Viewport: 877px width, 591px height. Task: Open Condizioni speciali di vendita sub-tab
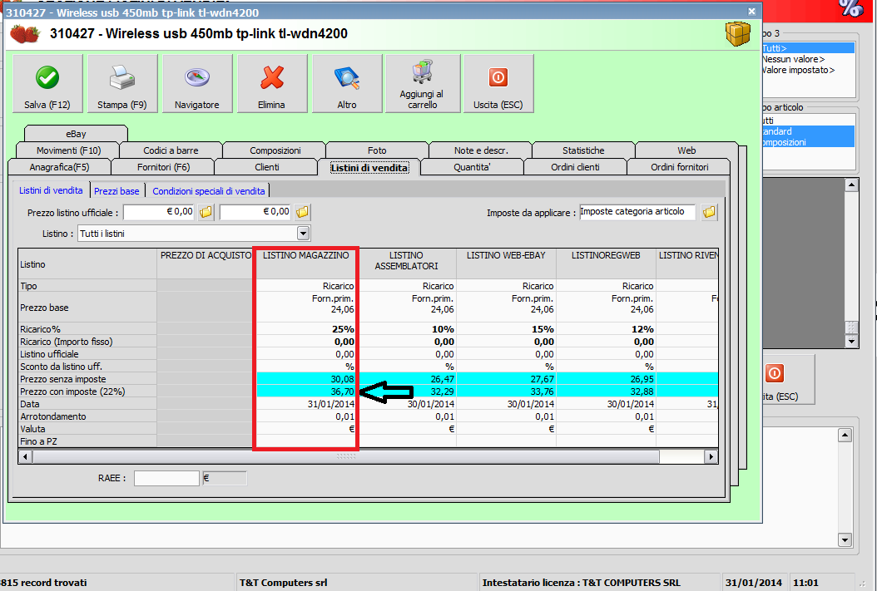pos(209,191)
